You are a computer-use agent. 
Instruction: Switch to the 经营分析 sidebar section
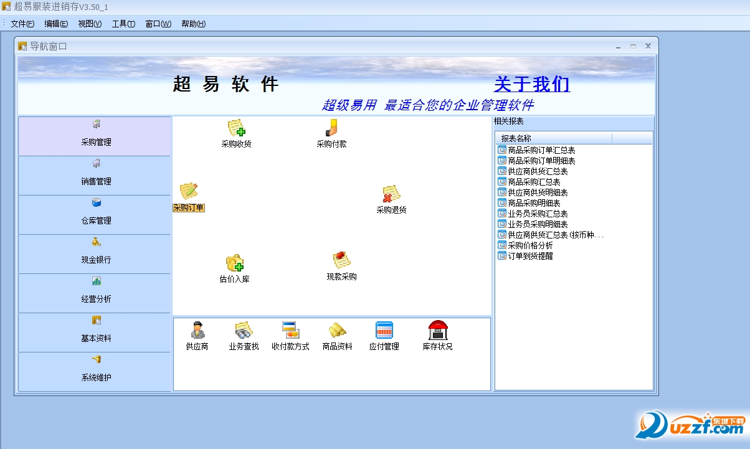(95, 293)
